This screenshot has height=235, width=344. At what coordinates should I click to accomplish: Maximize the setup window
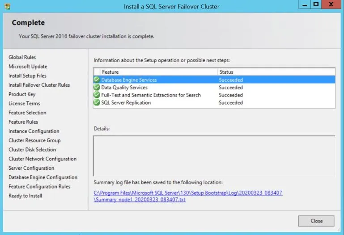point(316,4)
